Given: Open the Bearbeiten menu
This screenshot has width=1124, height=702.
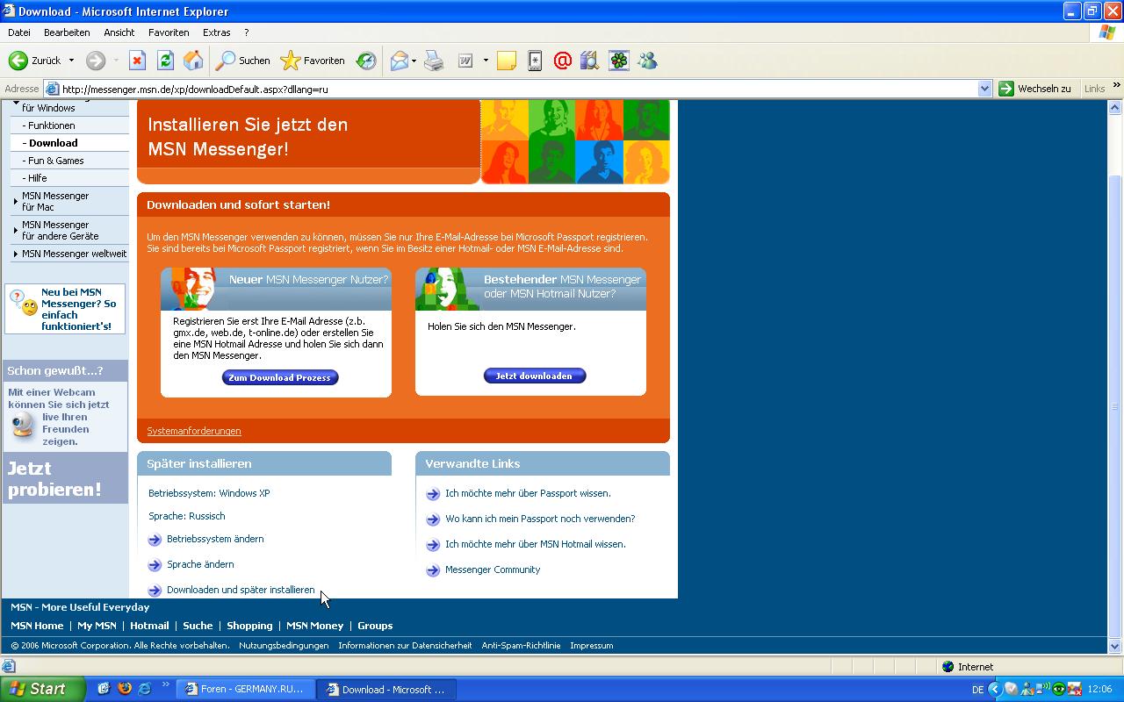Looking at the screenshot, I should tap(67, 32).
